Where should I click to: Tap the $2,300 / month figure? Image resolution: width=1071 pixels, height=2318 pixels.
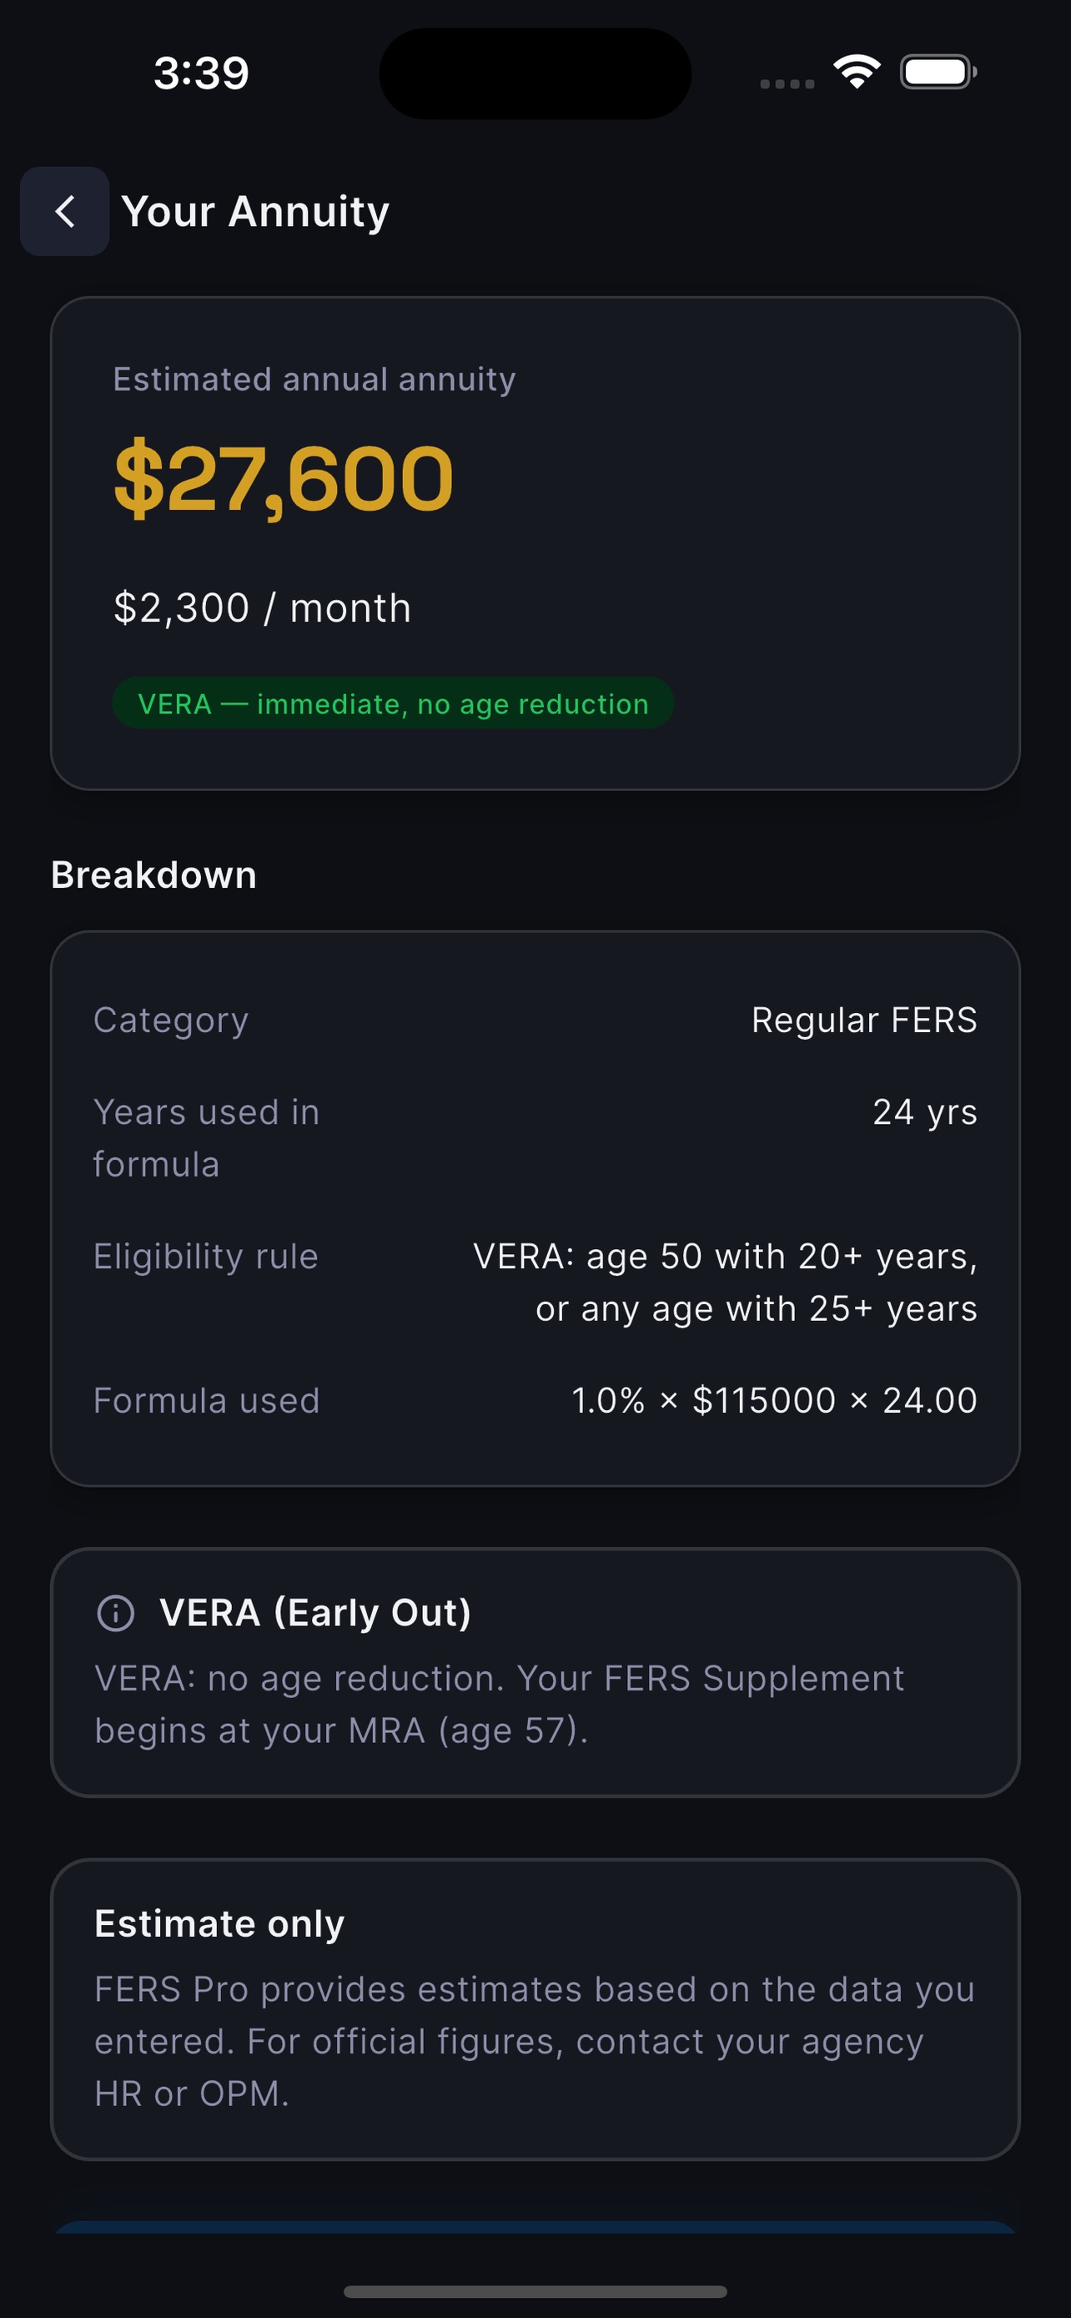point(263,607)
